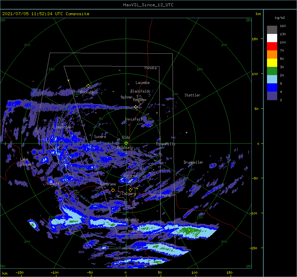Pick the yellow 30-50 legend swatch
297x277 pixels.
(x=272, y=63)
